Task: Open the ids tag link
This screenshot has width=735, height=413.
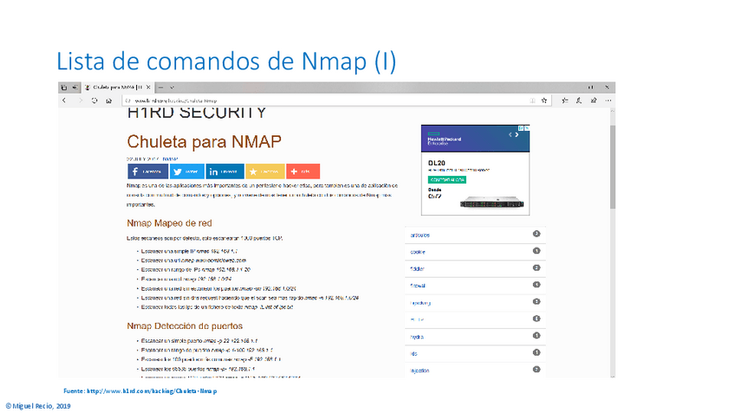Action: pos(414,354)
